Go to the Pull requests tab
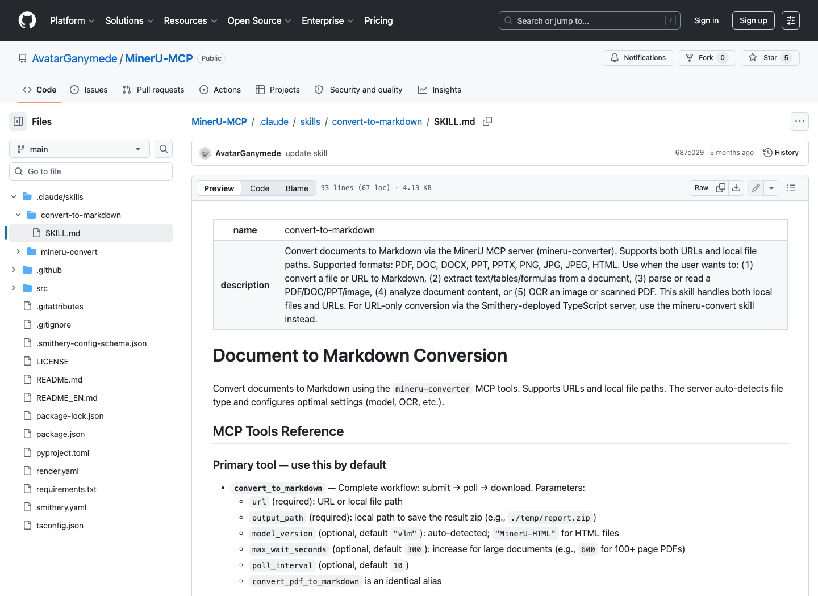The height and width of the screenshot is (596, 818). pyautogui.click(x=153, y=90)
